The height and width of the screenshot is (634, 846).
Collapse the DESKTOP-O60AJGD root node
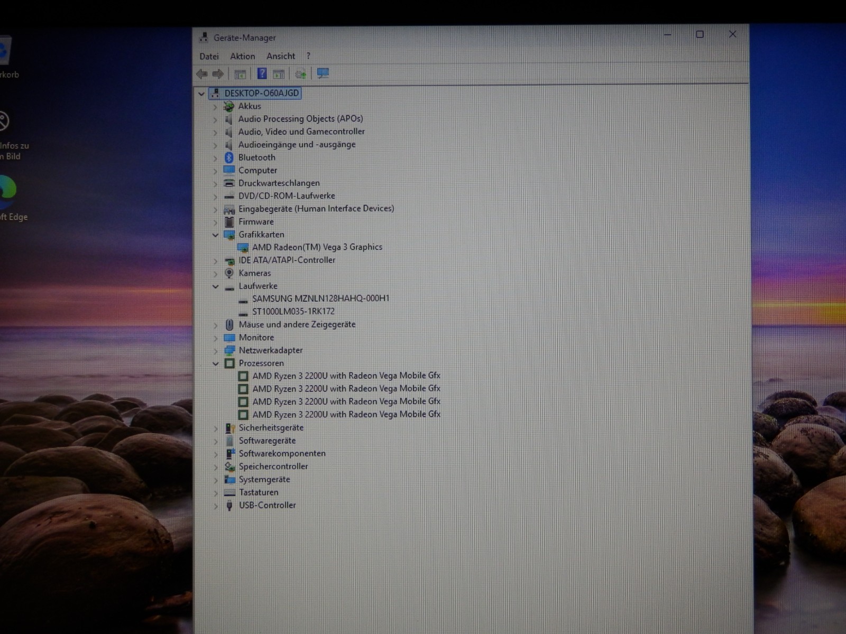[x=201, y=94]
